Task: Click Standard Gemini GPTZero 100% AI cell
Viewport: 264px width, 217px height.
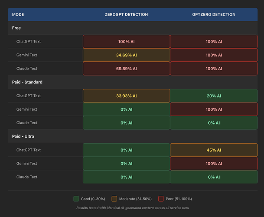Action: [x=214, y=109]
